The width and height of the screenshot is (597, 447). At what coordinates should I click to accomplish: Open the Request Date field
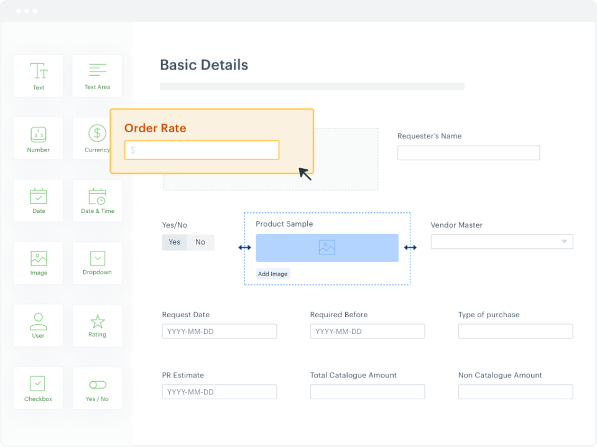click(x=219, y=332)
